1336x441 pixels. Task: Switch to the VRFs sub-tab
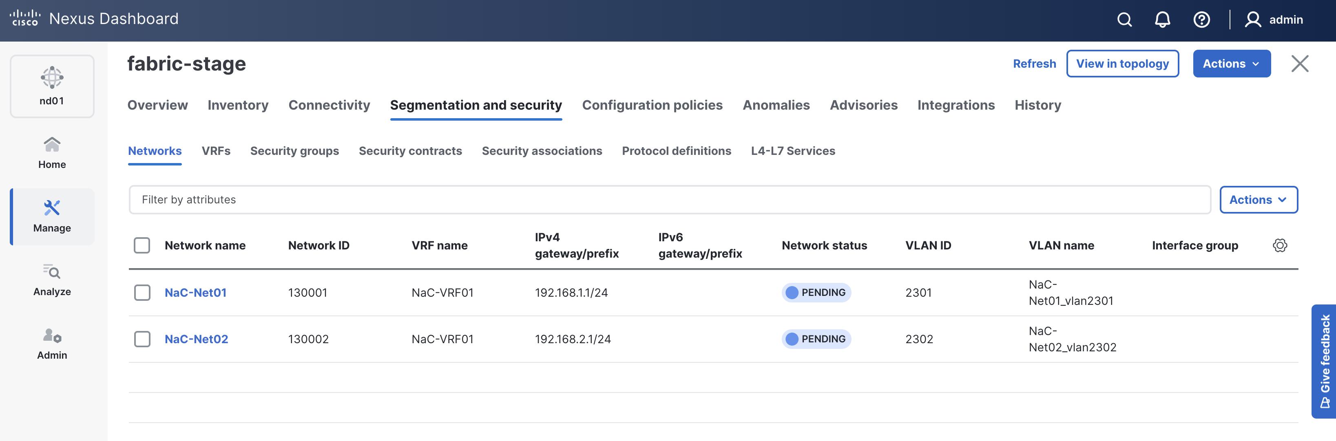tap(216, 151)
